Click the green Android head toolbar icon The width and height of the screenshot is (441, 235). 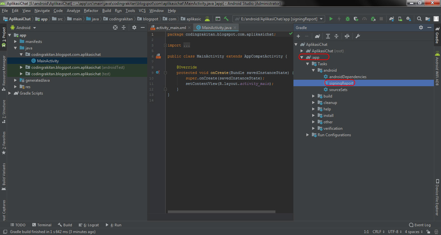click(x=207, y=19)
